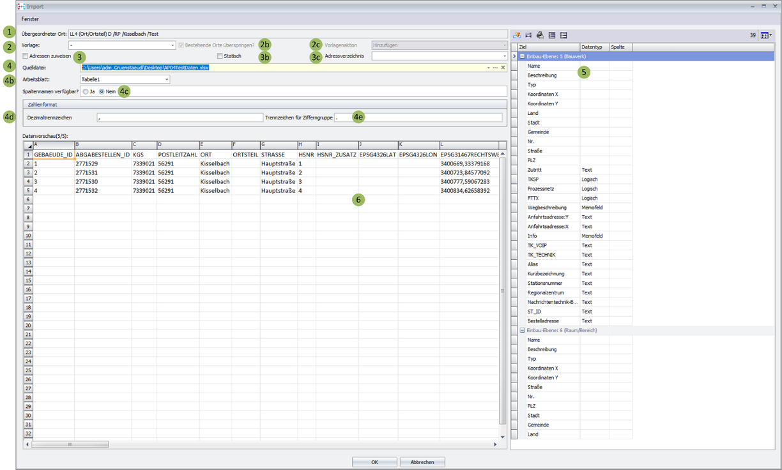Click the Ziel column header
Image resolution: width=782 pixels, height=470 pixels.
coord(549,47)
